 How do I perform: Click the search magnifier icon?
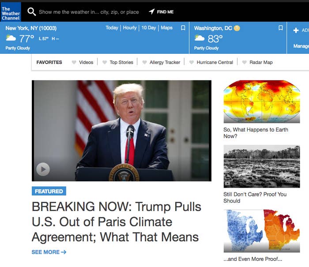tap(31, 12)
